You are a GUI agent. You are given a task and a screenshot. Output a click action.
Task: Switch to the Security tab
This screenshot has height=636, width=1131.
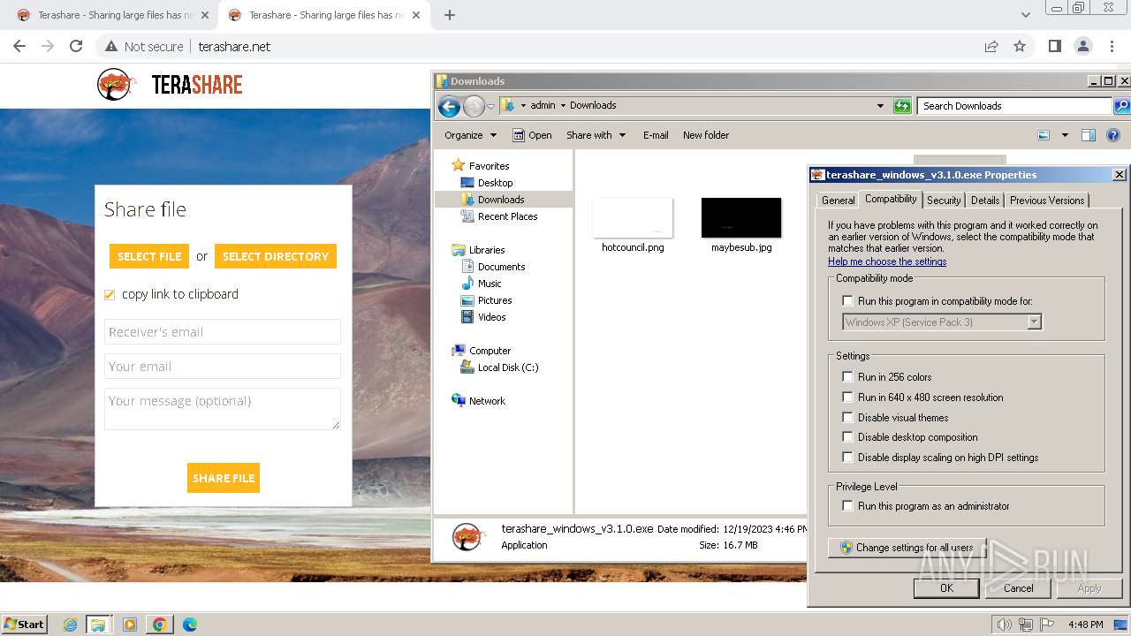click(x=944, y=201)
